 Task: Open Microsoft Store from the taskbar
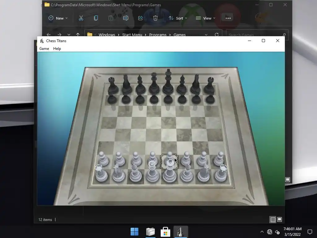click(x=165, y=232)
